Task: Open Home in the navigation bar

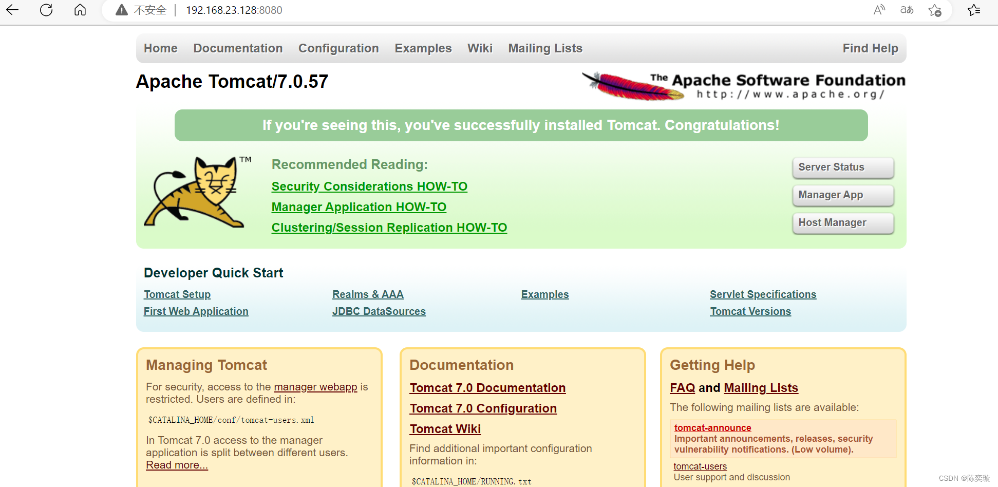Action: [x=161, y=48]
